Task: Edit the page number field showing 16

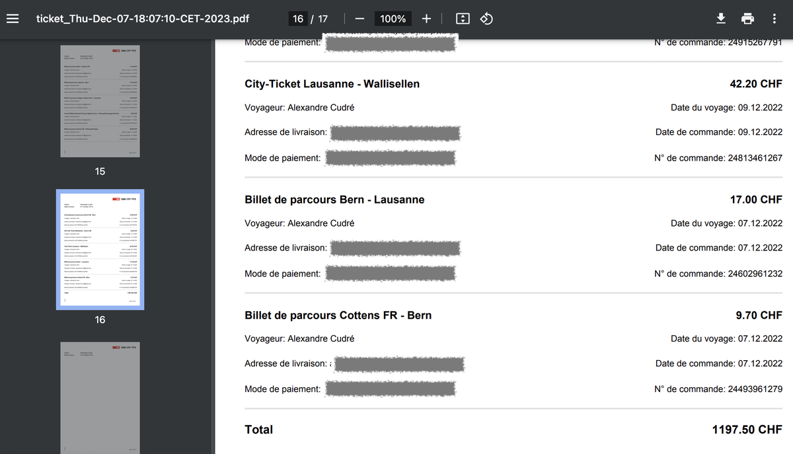Action: tap(298, 19)
